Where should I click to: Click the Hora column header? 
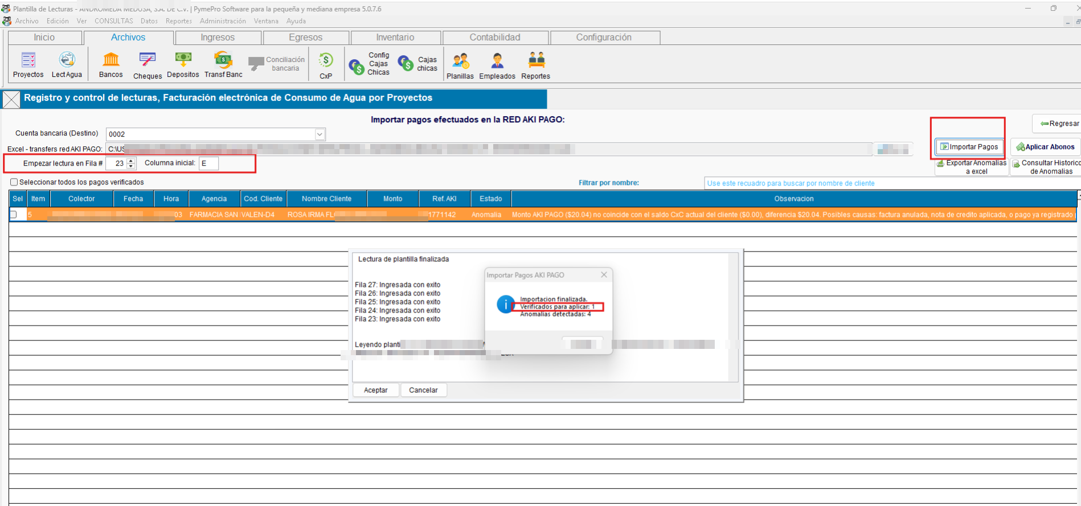[171, 199]
